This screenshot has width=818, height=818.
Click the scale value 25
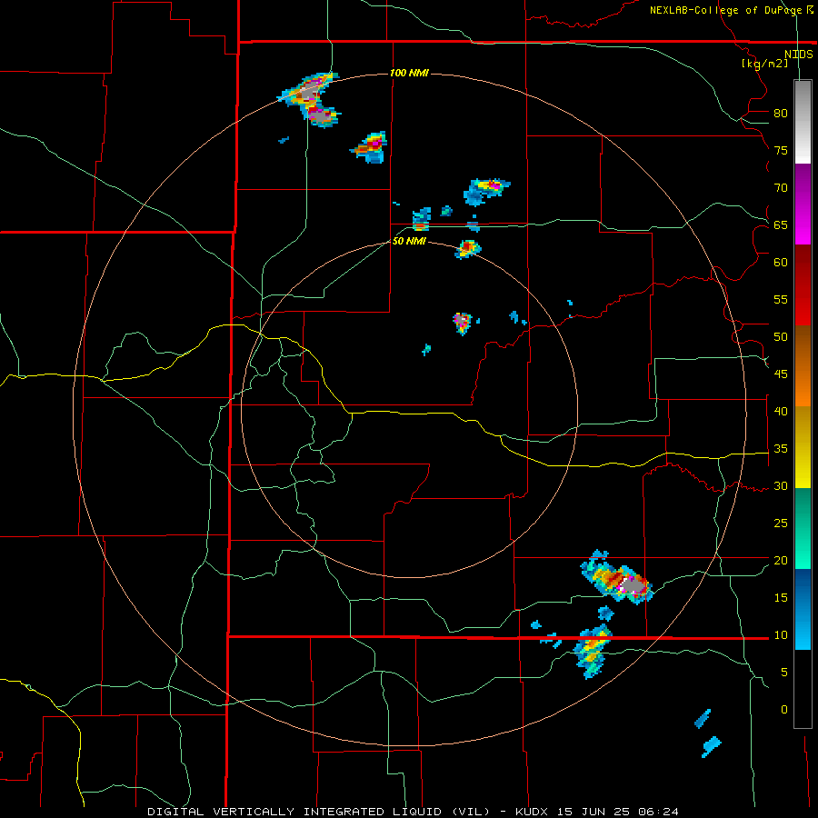click(781, 524)
